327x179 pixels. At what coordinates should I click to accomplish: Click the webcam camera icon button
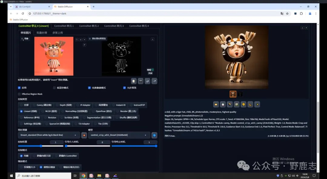tap(141, 81)
